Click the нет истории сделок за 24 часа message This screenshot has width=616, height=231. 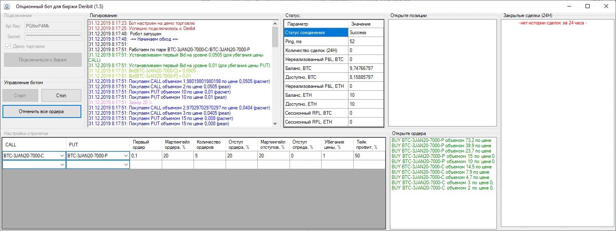coord(553,23)
